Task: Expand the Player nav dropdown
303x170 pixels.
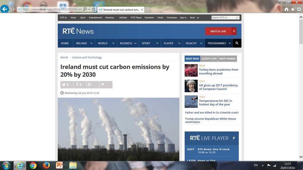Action: [x=179, y=43]
